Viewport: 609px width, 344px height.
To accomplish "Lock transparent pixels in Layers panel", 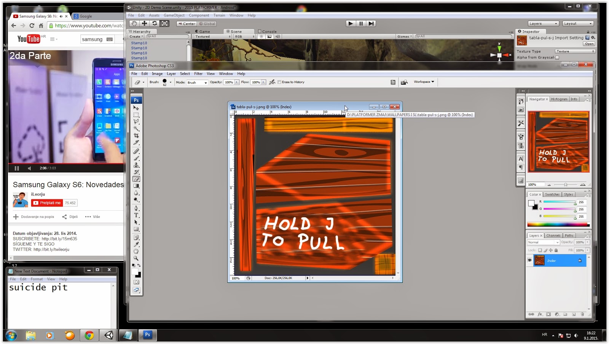I will point(540,250).
